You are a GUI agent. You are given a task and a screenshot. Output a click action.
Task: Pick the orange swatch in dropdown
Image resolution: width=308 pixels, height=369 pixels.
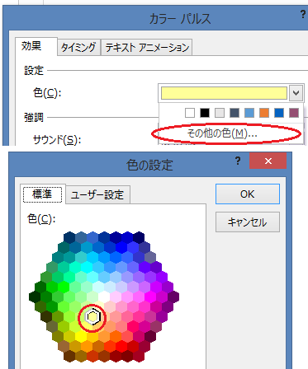click(x=264, y=113)
